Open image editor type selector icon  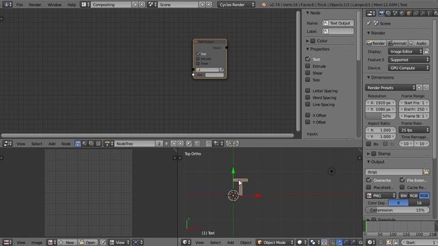tap(8, 243)
